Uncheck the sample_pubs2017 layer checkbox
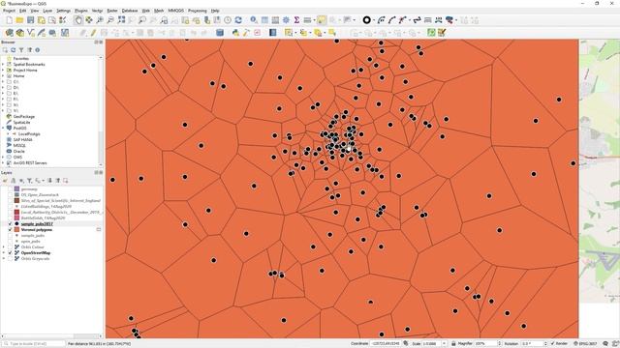Screen dimensions: 620x348 click(x=11, y=223)
